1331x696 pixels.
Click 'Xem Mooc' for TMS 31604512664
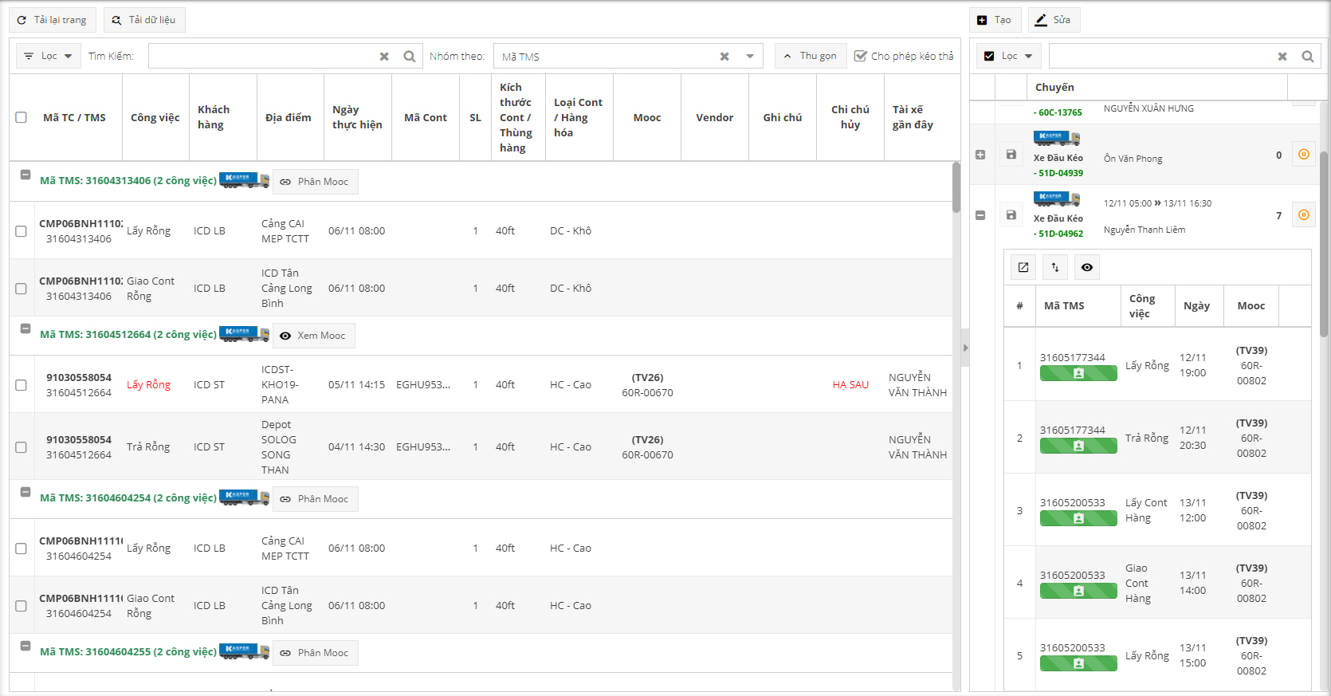[x=313, y=336]
